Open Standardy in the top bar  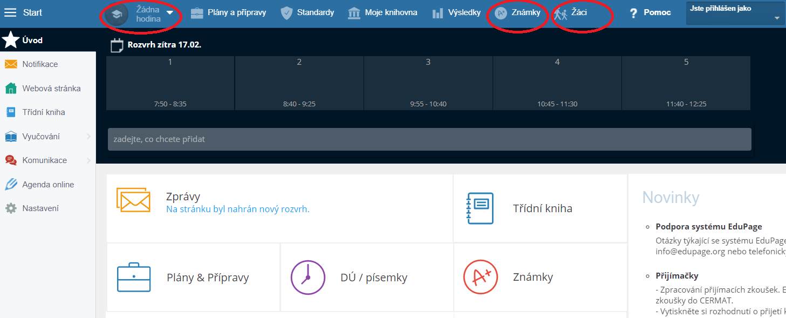[x=316, y=12]
